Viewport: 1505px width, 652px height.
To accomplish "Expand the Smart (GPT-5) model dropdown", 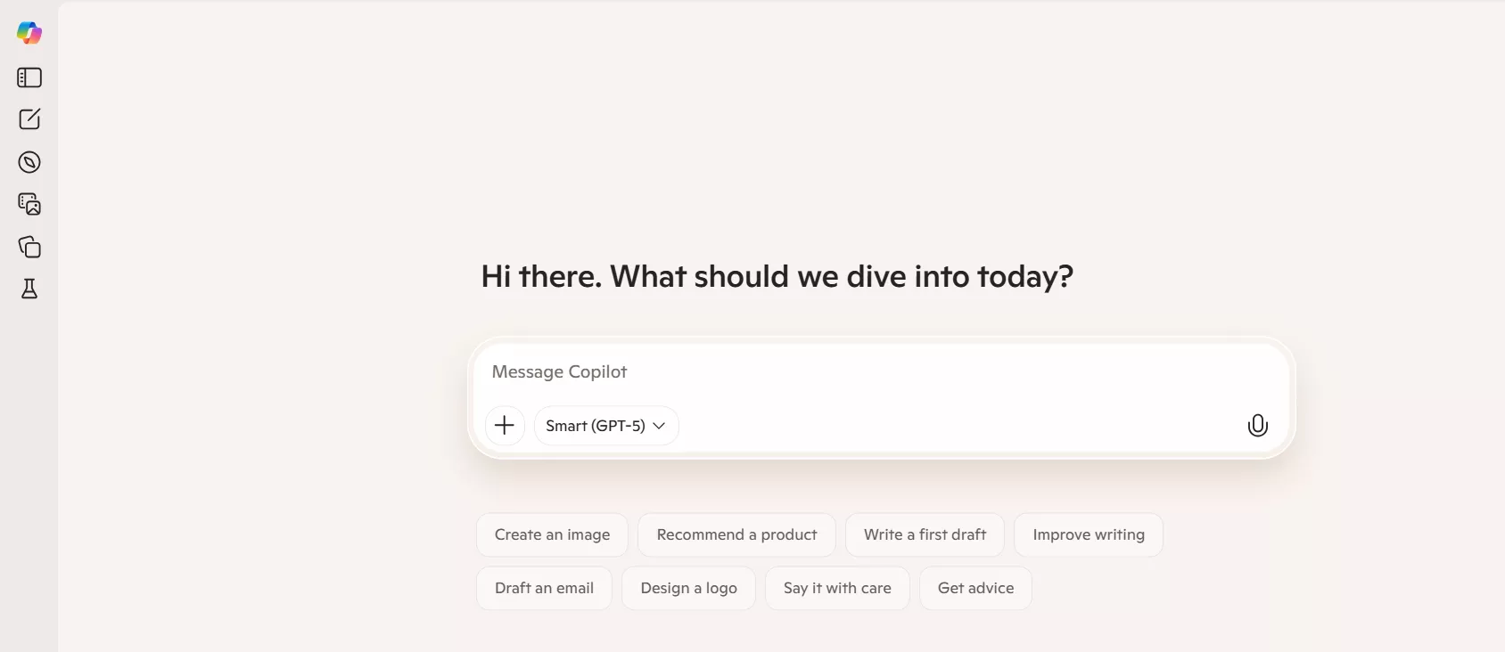I will 606,426.
